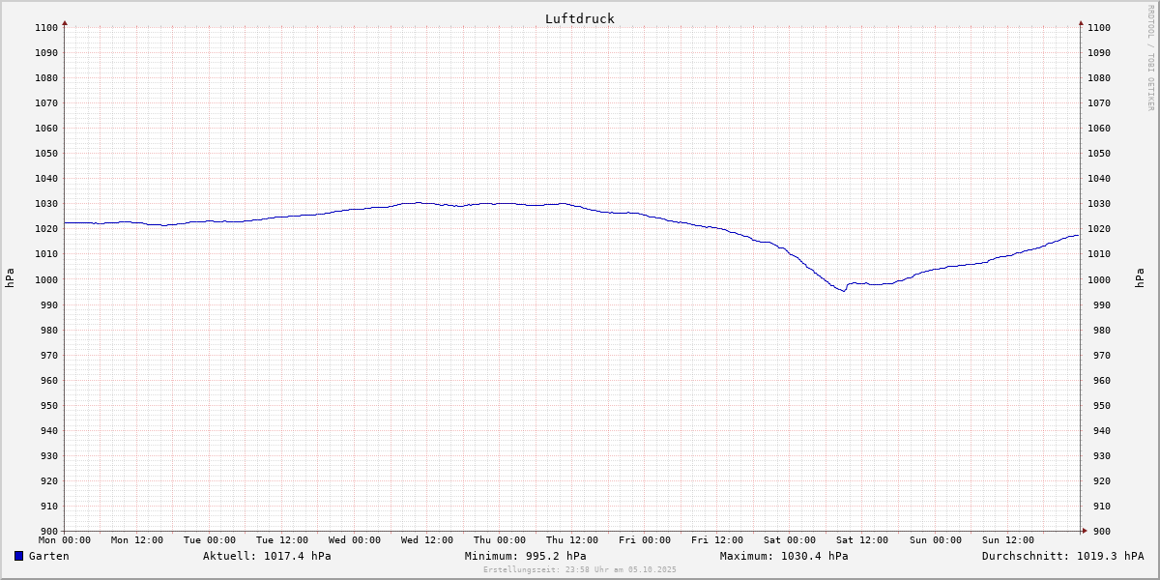Screen dimensions: 1160x580
Task: Click the Maximum 1030.4 hPa value
Action: point(784,556)
